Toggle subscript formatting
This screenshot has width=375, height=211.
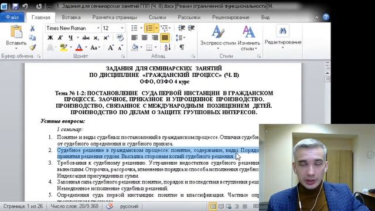tap(96, 38)
